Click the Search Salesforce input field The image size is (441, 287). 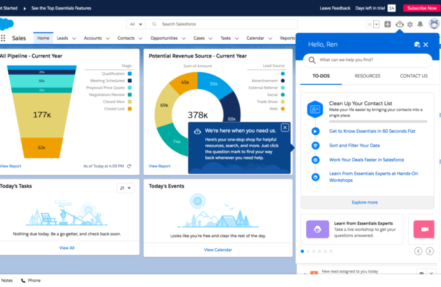pos(222,24)
